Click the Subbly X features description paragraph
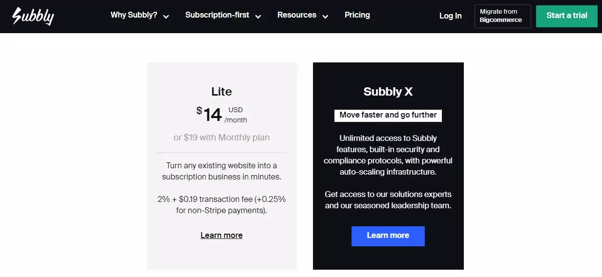 (388, 155)
